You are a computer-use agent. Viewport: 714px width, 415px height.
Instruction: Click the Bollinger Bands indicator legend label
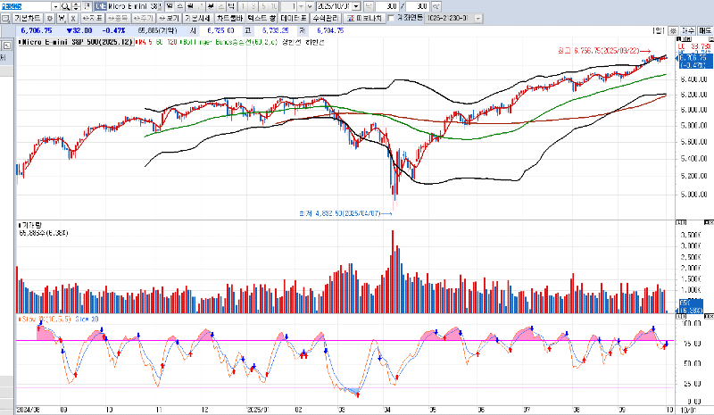click(214, 42)
